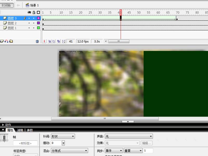Open the 混合 blend dropdown
This screenshot has height=156, width=208.
pyautogui.click(x=69, y=151)
